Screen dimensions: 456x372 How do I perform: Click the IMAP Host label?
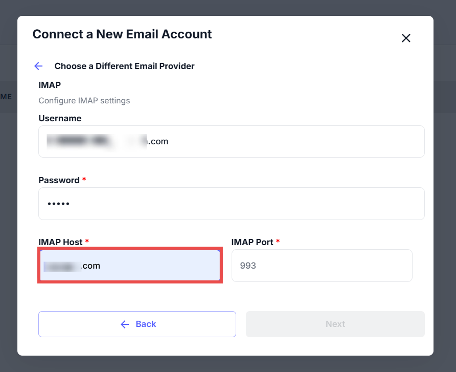point(60,242)
